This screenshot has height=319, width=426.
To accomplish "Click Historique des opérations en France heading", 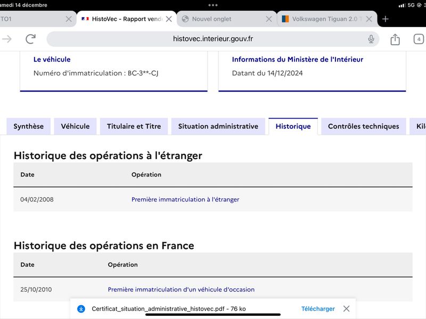I will 104,246.
